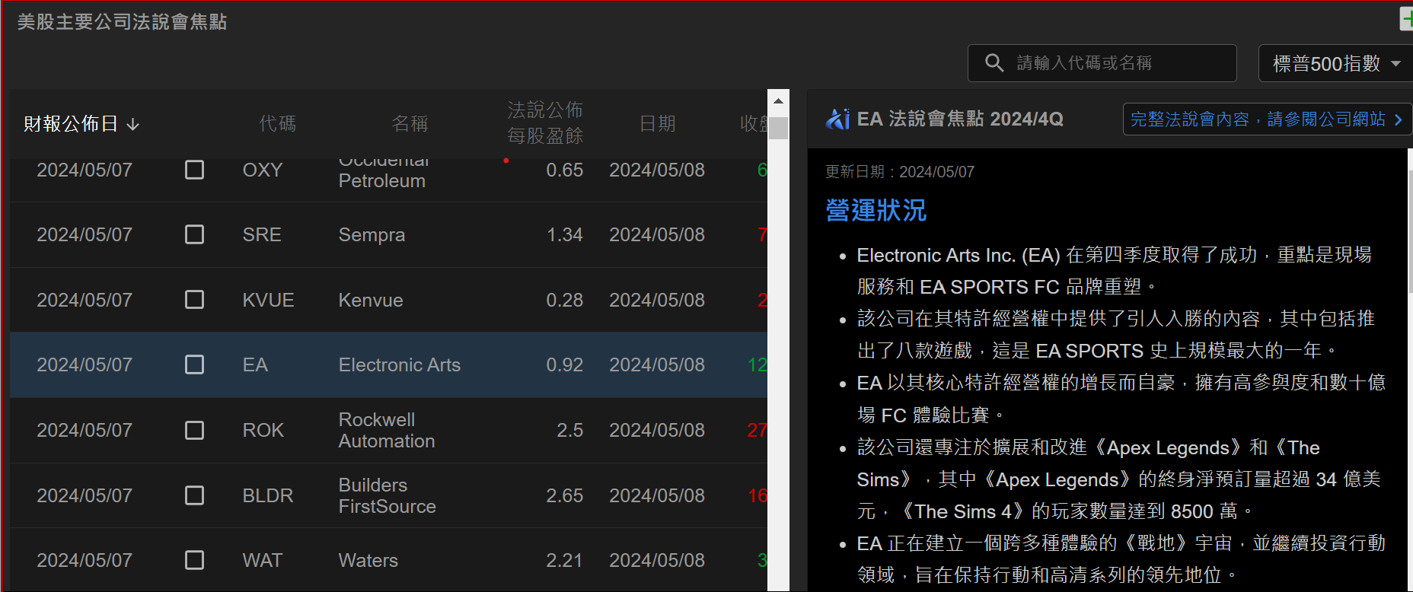Select the Rockwell Automation row
The width and height of the screenshot is (1413, 592).
(x=387, y=431)
